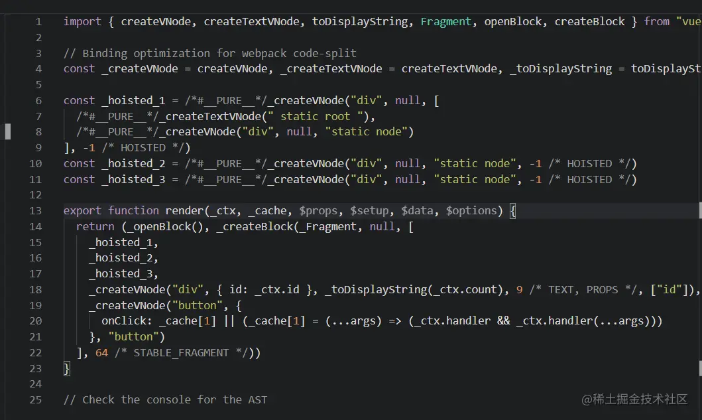Click _ctx.id on line 18

[277, 289]
